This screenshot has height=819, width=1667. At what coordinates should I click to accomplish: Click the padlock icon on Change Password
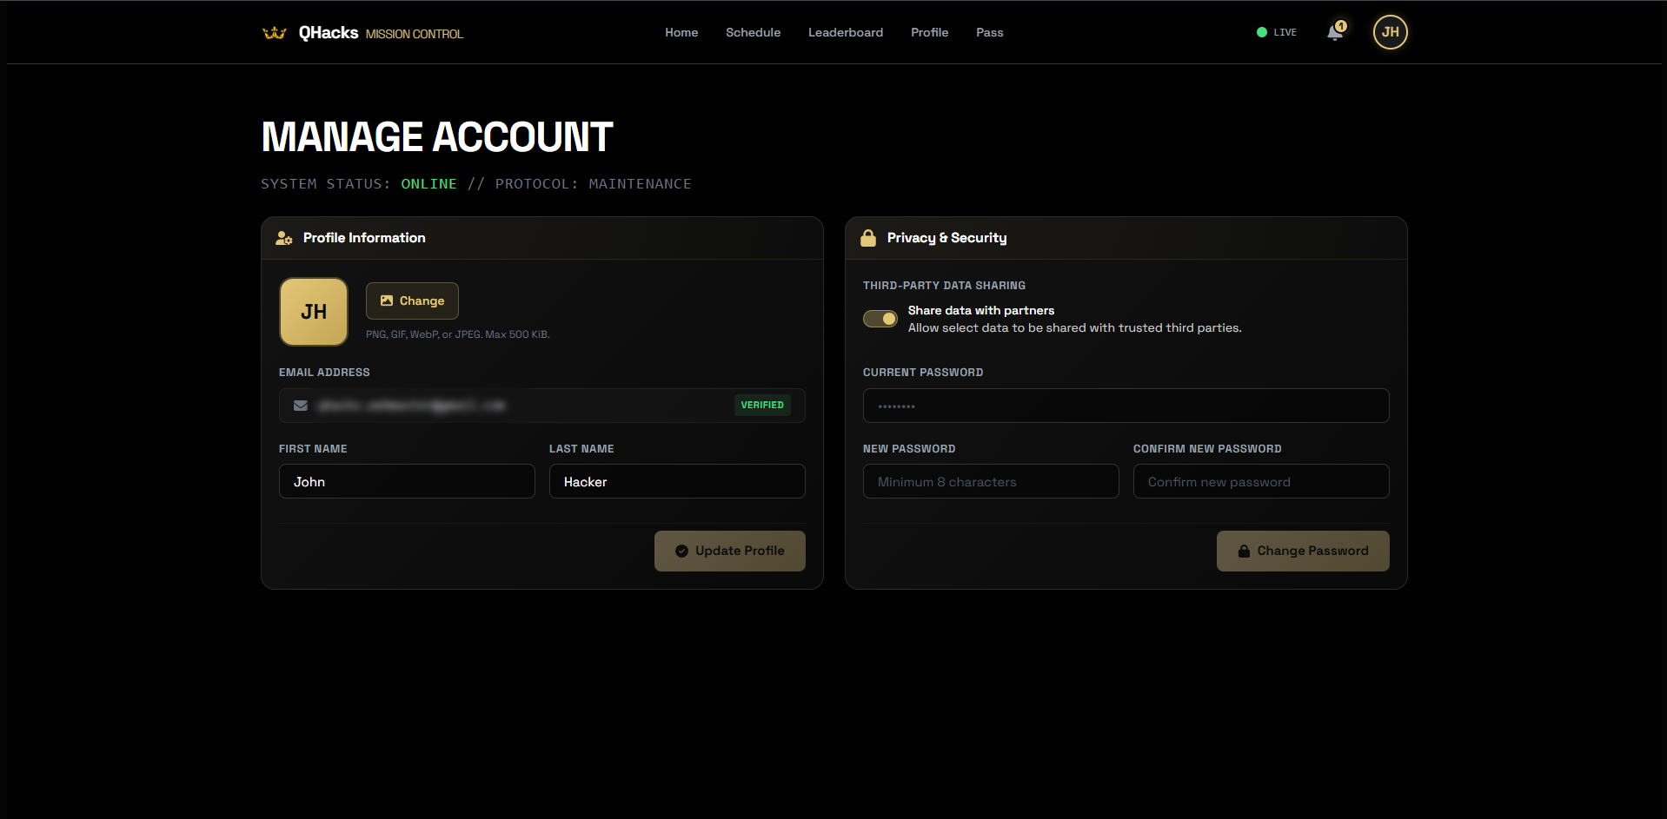pyautogui.click(x=1244, y=551)
